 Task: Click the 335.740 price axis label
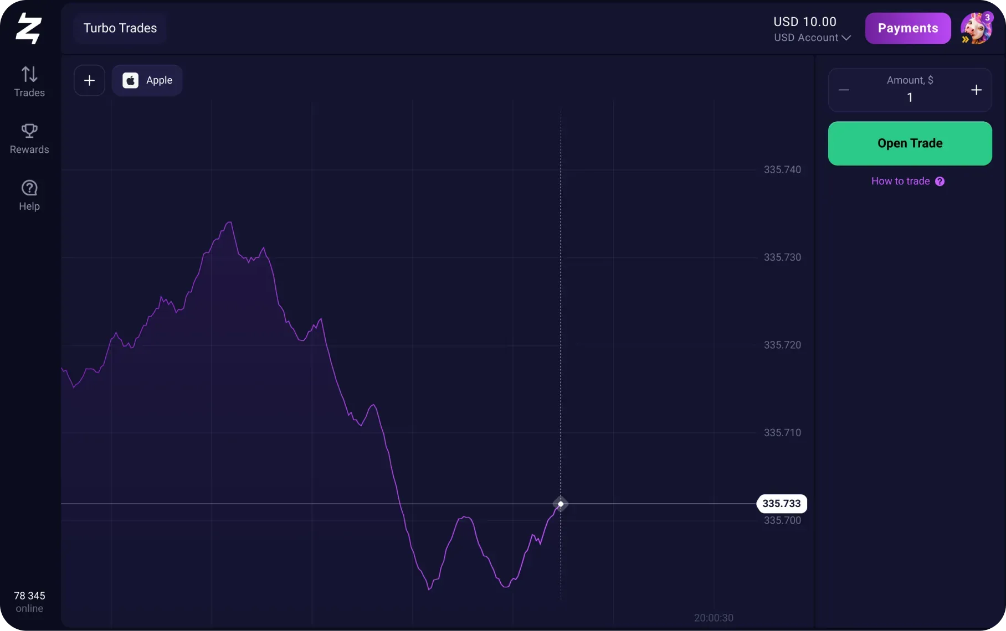(782, 169)
